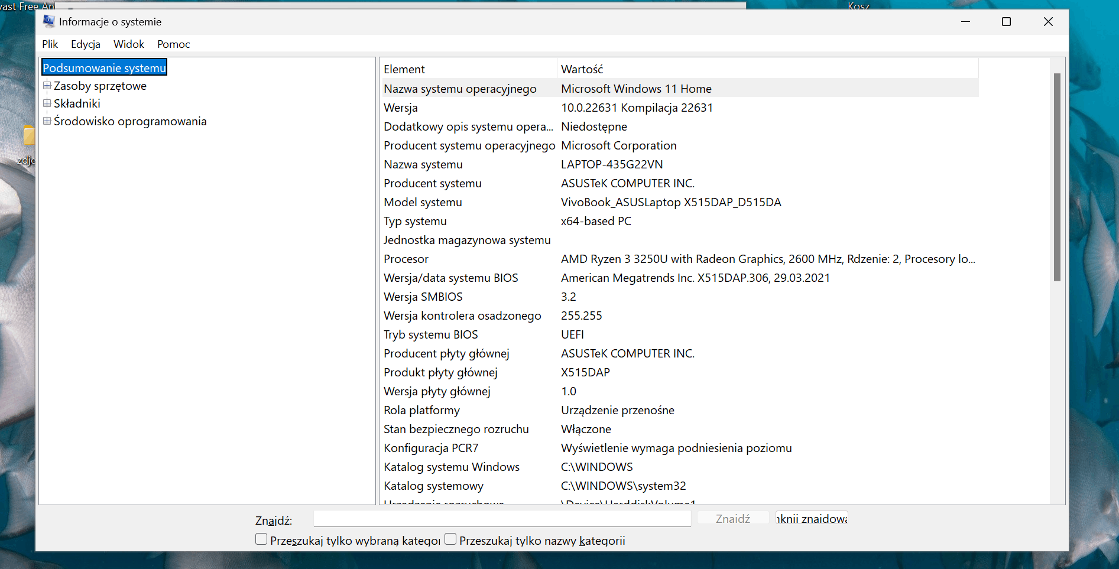Click the truncated close-find button beside Znajdź
The image size is (1119, 569).
coord(812,519)
